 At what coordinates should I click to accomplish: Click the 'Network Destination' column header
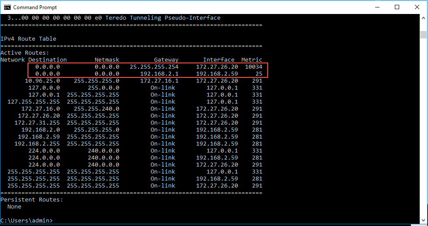pos(34,59)
